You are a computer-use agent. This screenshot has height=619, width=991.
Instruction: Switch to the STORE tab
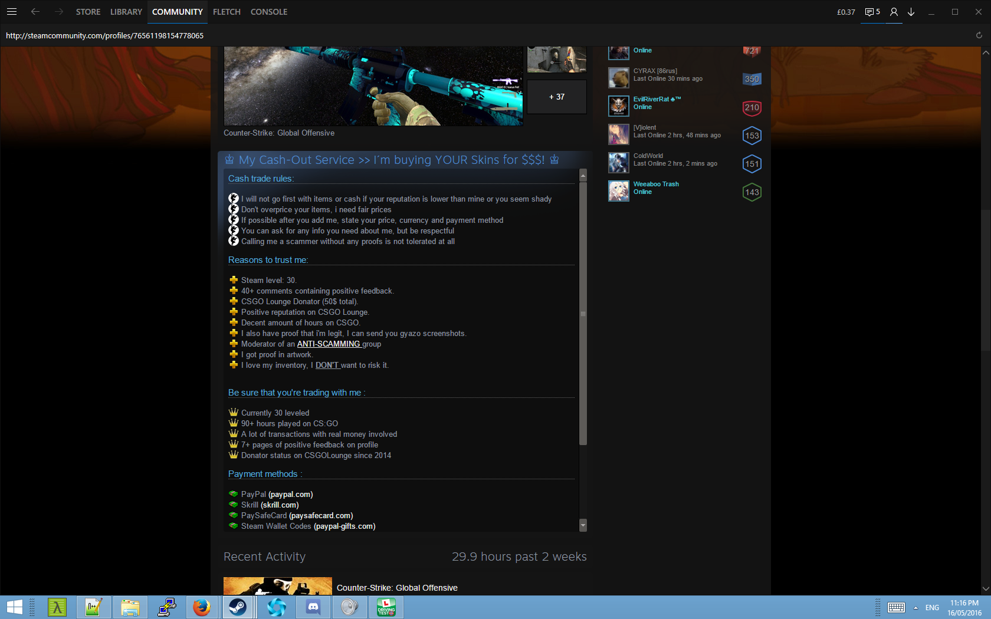click(x=88, y=12)
